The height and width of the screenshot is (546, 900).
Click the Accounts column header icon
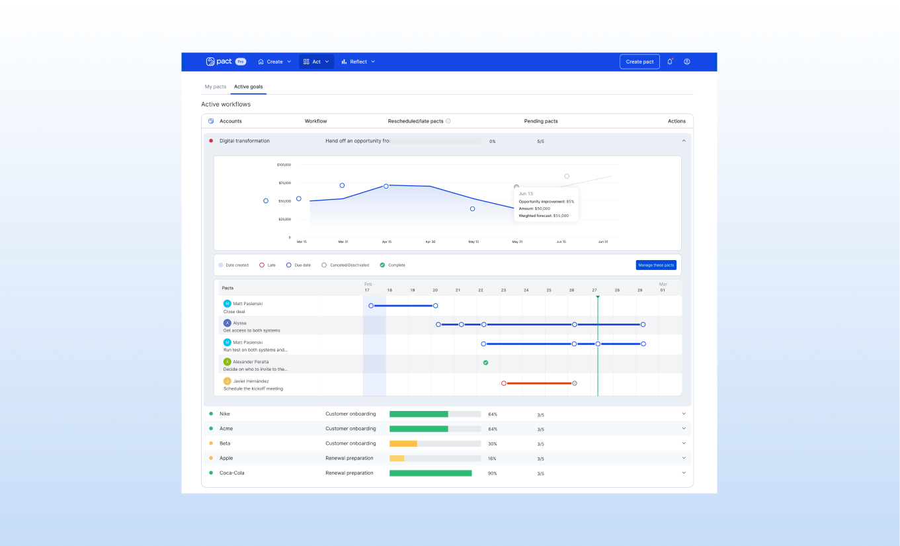[x=211, y=121]
